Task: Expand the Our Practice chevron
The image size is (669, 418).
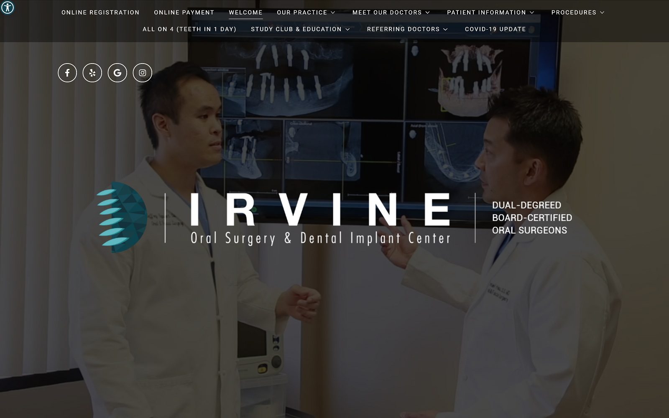Action: [x=333, y=13]
